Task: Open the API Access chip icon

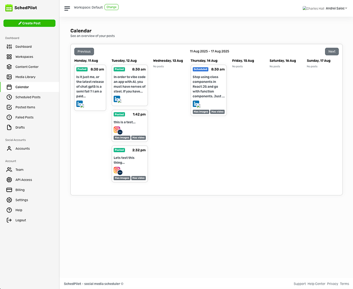Action: click(9, 180)
